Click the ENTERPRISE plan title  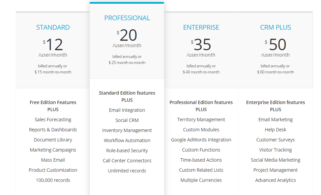click(x=201, y=28)
